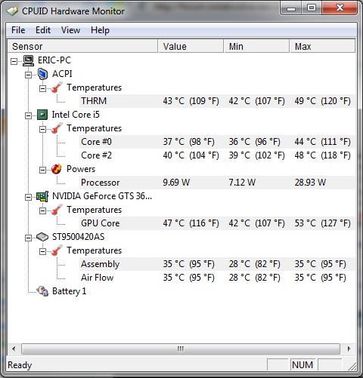This screenshot has width=363, height=378.
Task: Click the window resize grip corner
Action: [352, 367]
